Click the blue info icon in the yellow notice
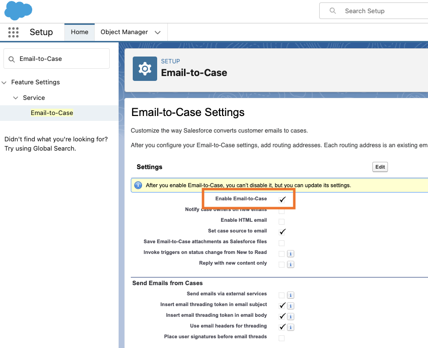 point(138,185)
